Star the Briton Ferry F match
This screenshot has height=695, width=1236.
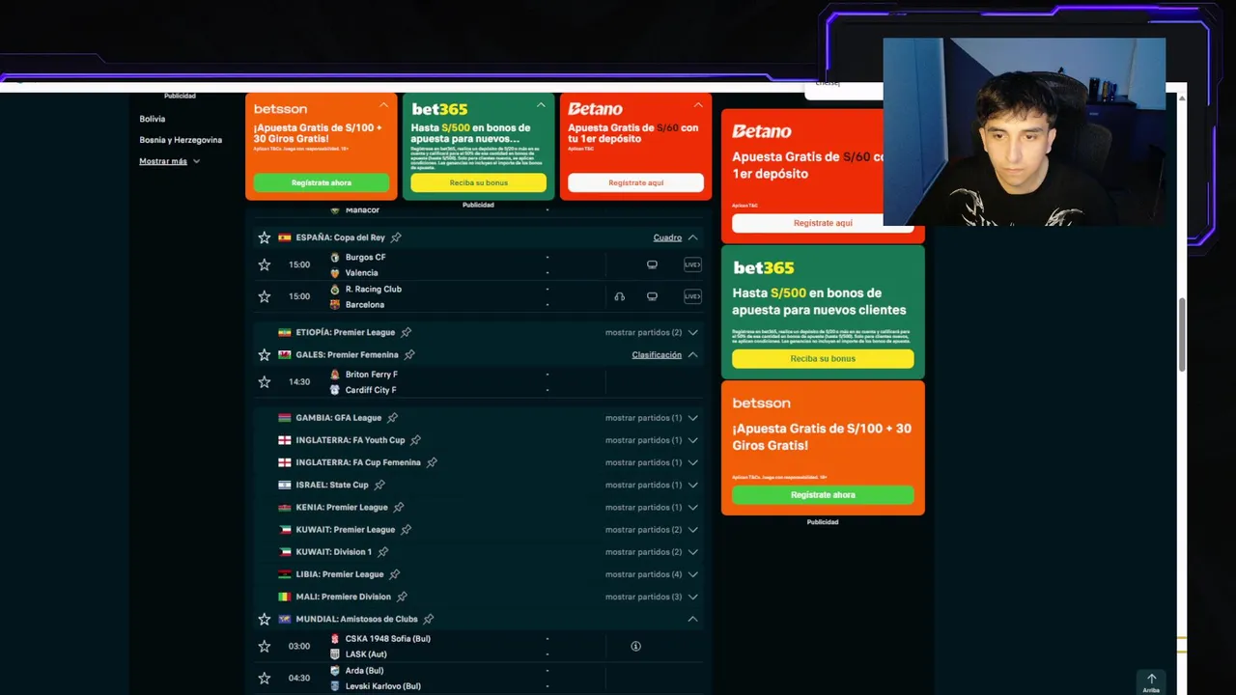[264, 382]
